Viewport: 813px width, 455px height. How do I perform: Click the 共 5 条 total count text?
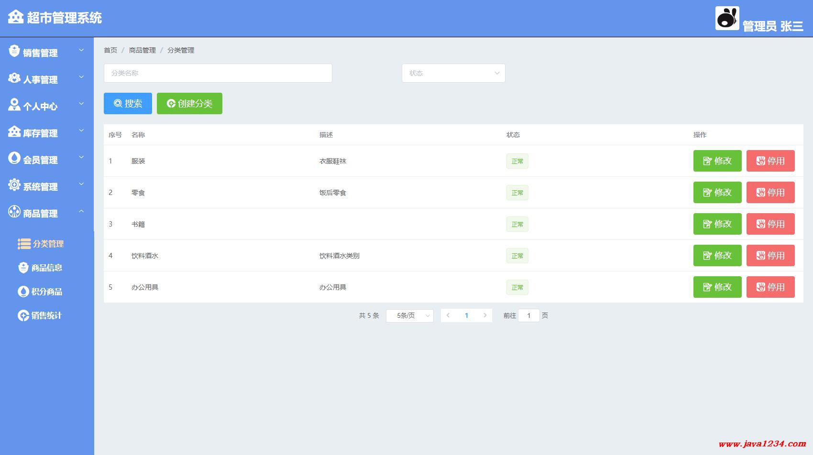[369, 315]
